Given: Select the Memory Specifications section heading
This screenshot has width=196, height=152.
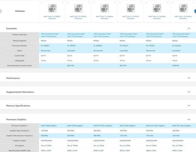Looking at the screenshot, I should 18,106.
